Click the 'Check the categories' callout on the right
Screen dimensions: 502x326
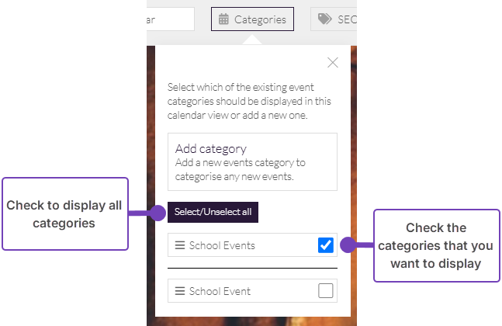pos(437,245)
